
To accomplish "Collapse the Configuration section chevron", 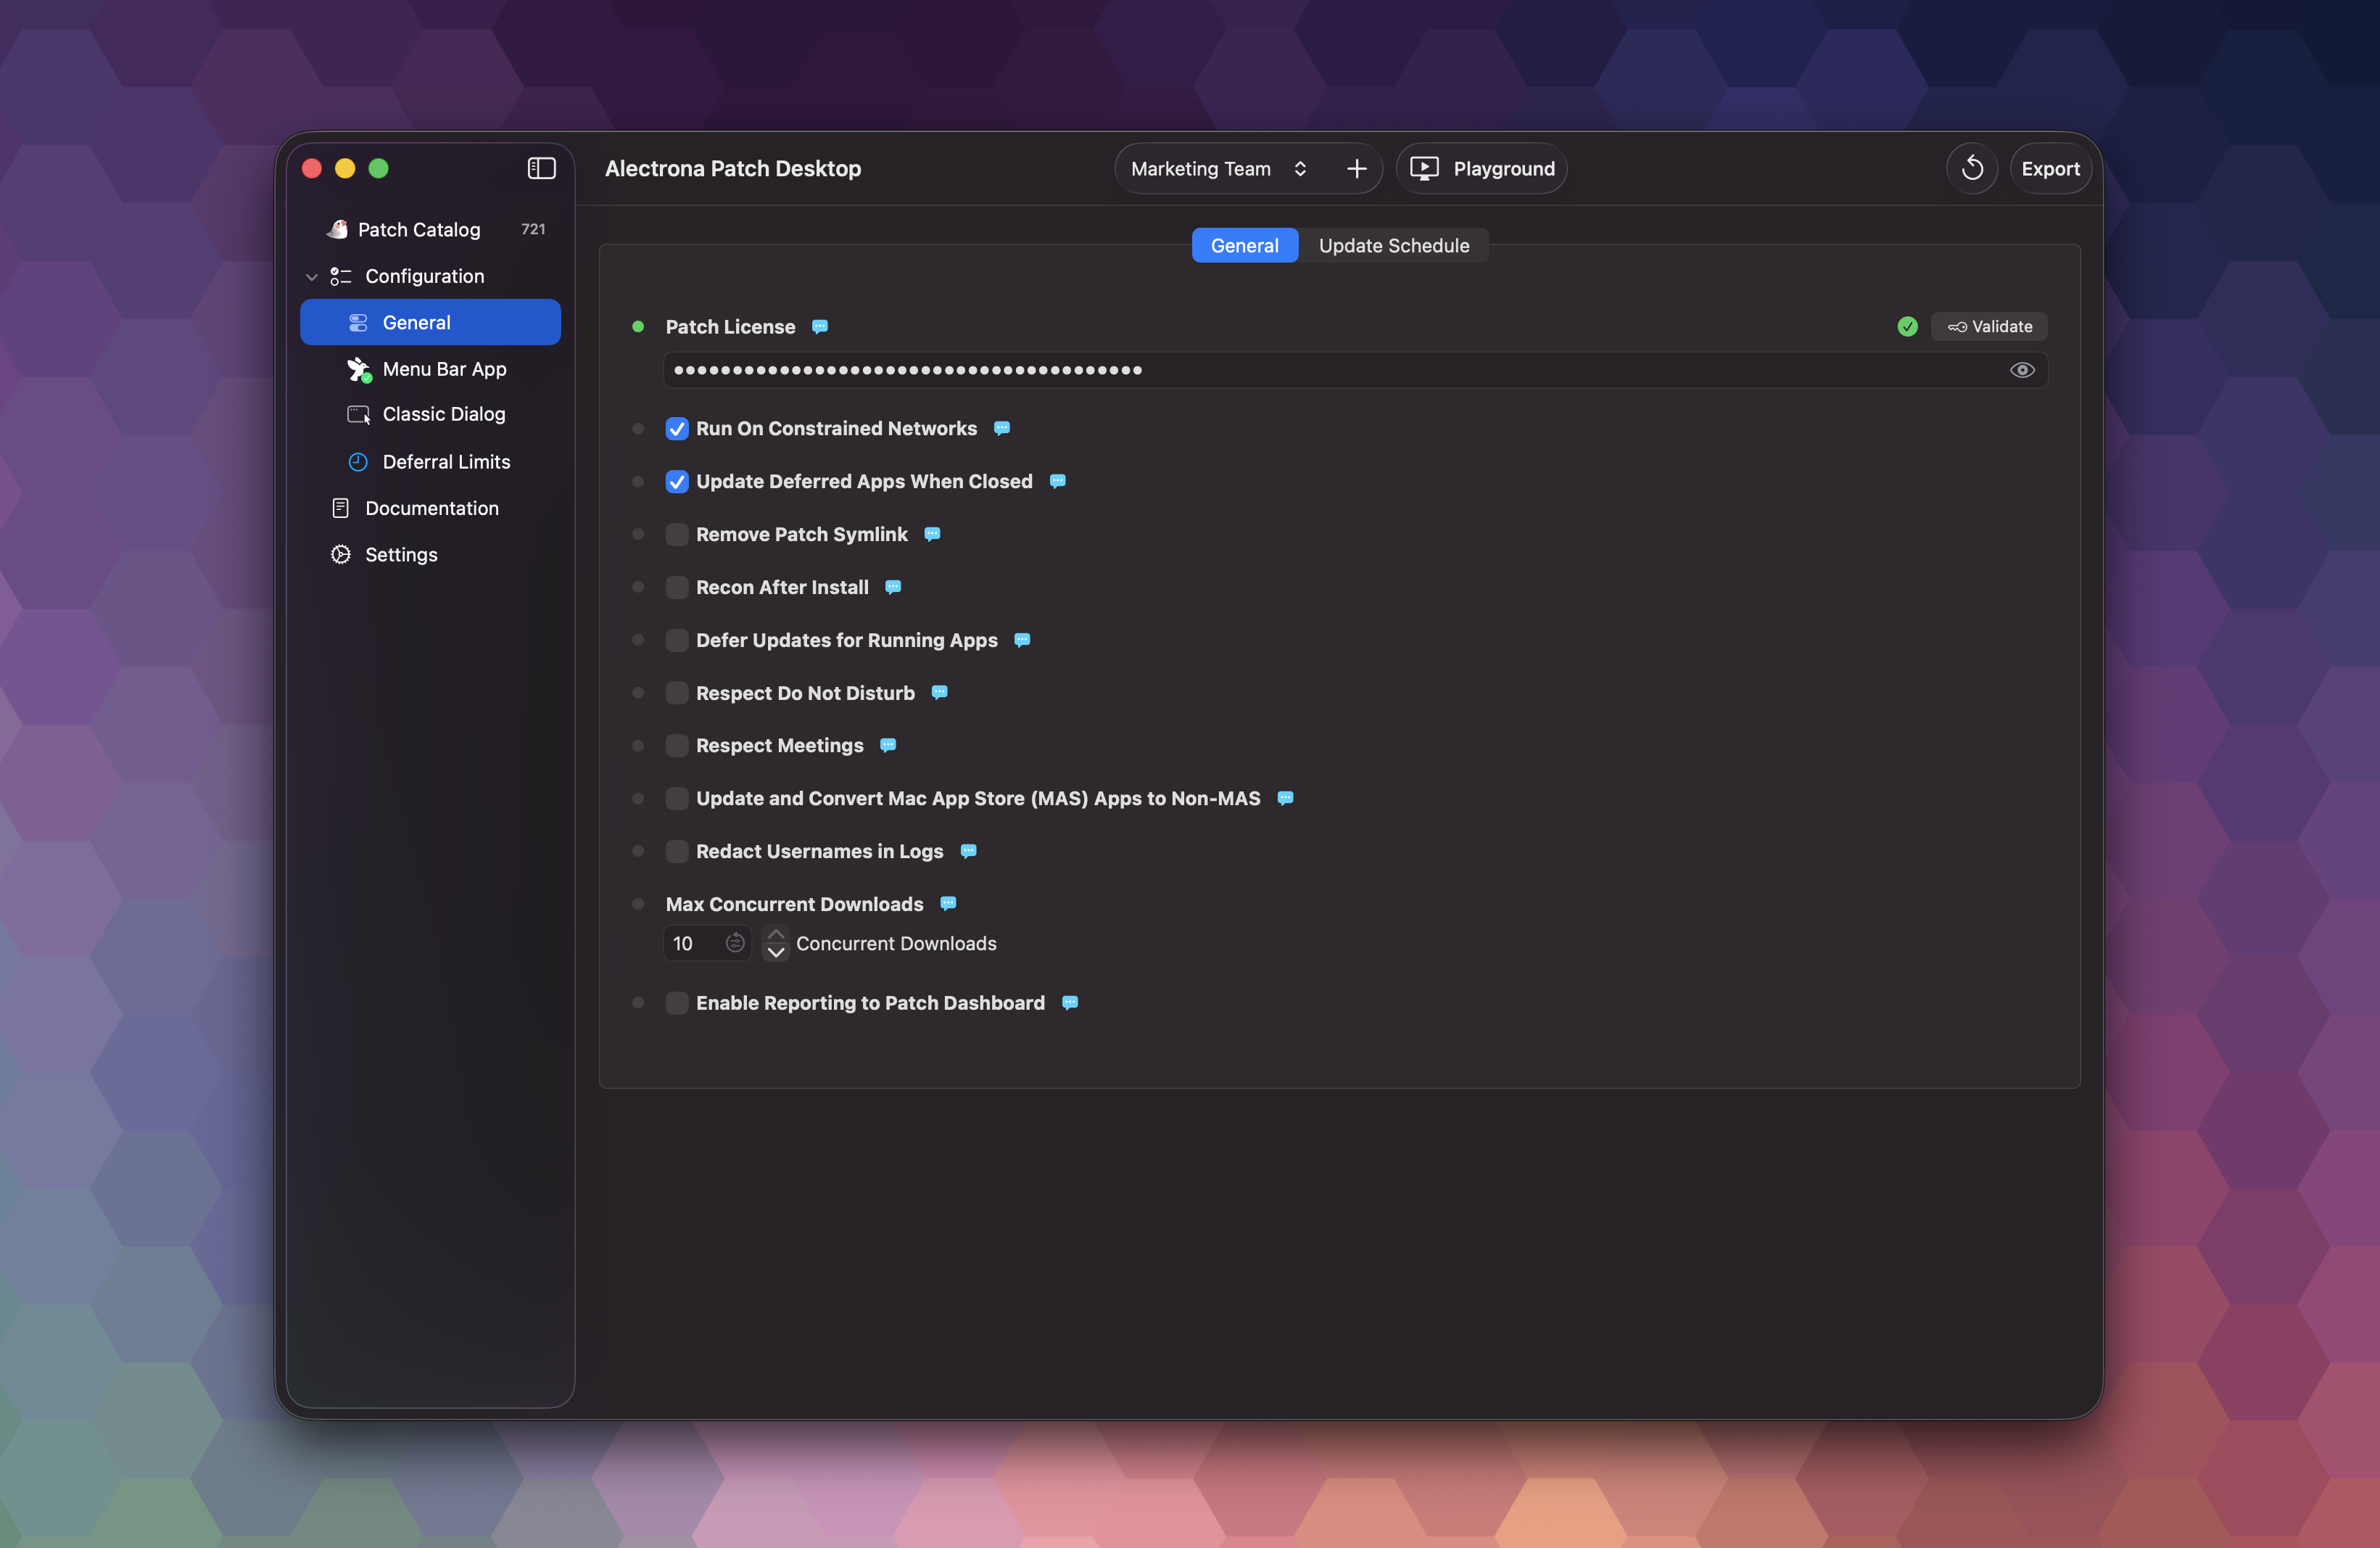I will tap(311, 277).
